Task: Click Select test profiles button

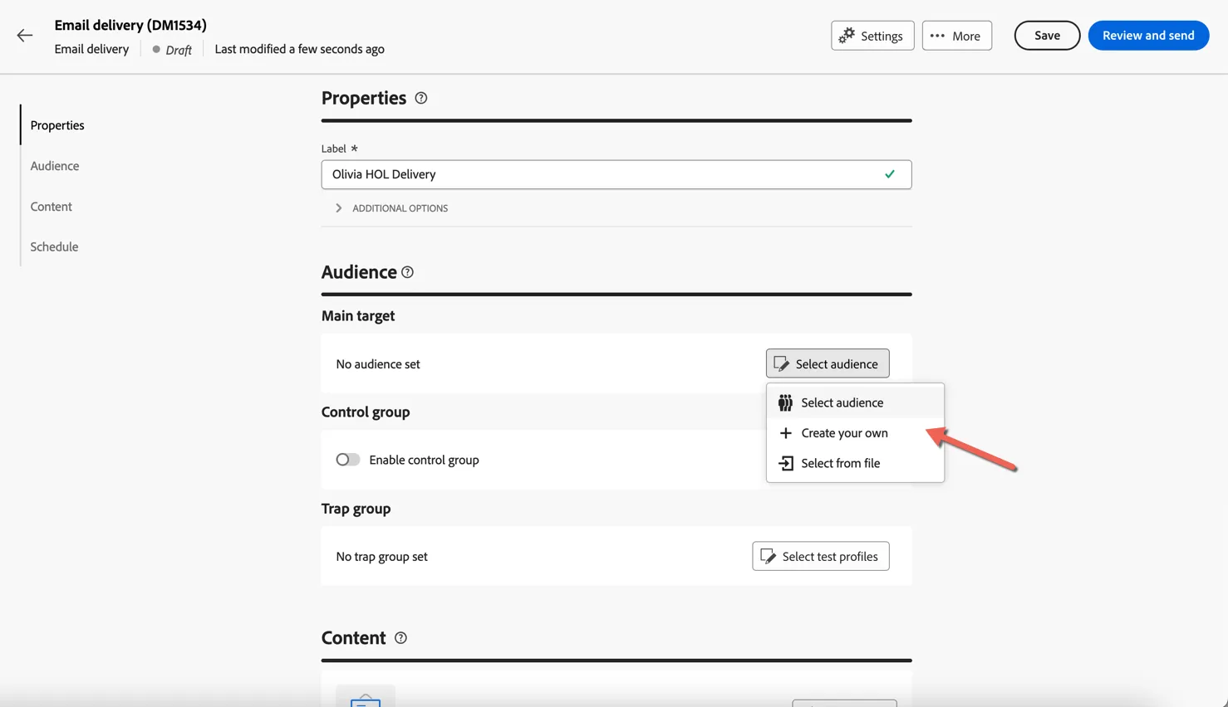Action: tap(821, 557)
